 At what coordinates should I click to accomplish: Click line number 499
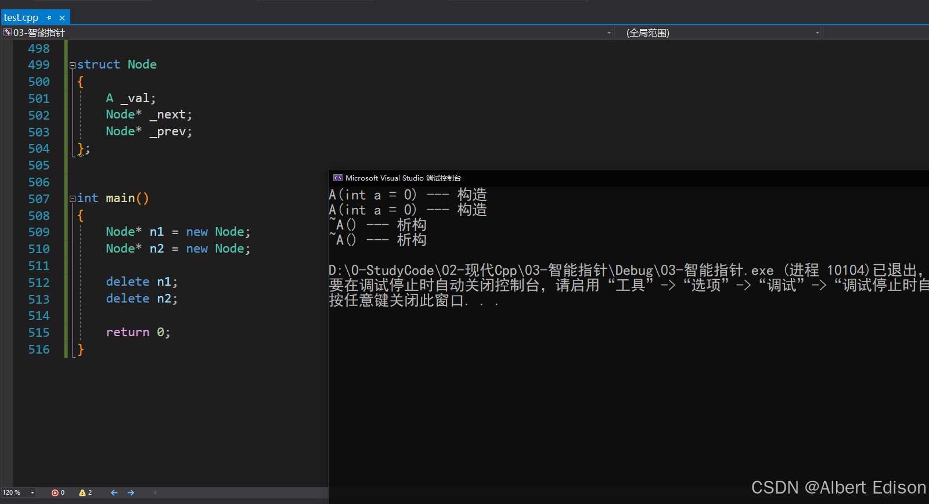(x=39, y=65)
